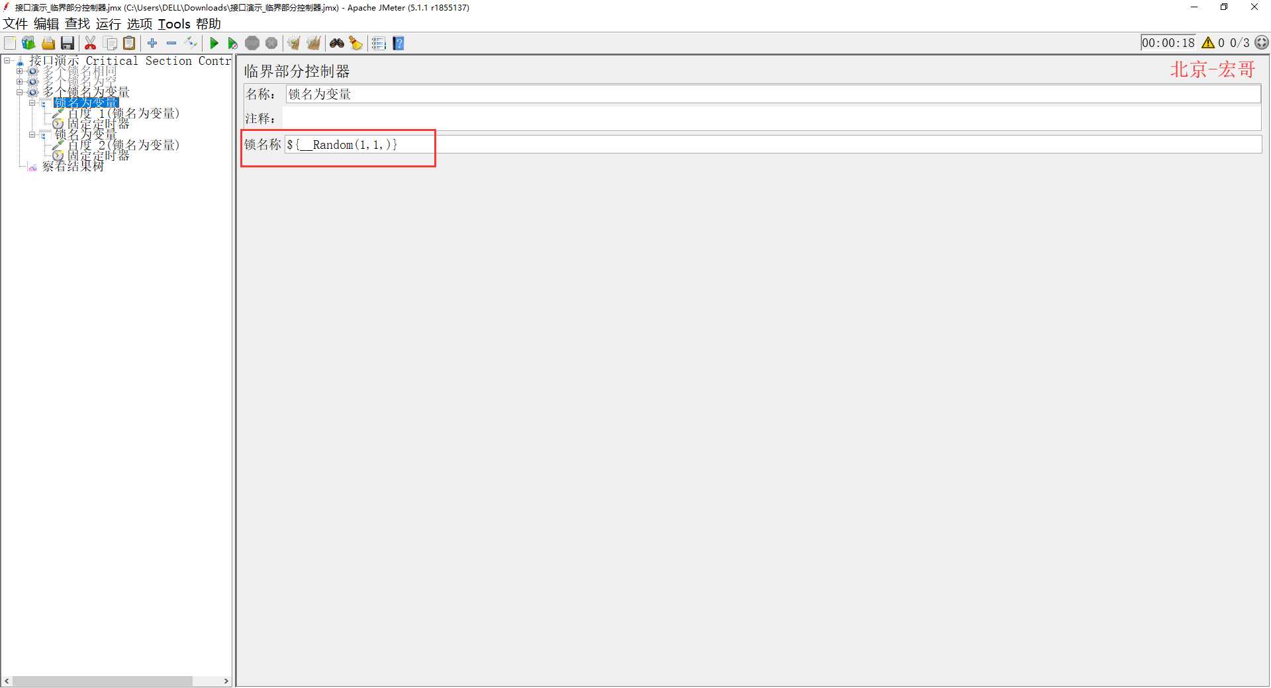The width and height of the screenshot is (1271, 688).
Task: Select the 多个锁名相同 tree item
Action: pyautogui.click(x=79, y=71)
